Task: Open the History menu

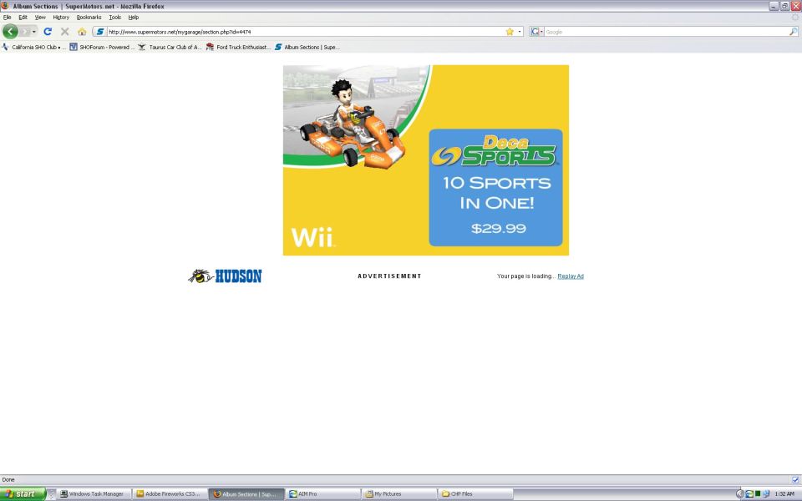Action: pyautogui.click(x=61, y=17)
